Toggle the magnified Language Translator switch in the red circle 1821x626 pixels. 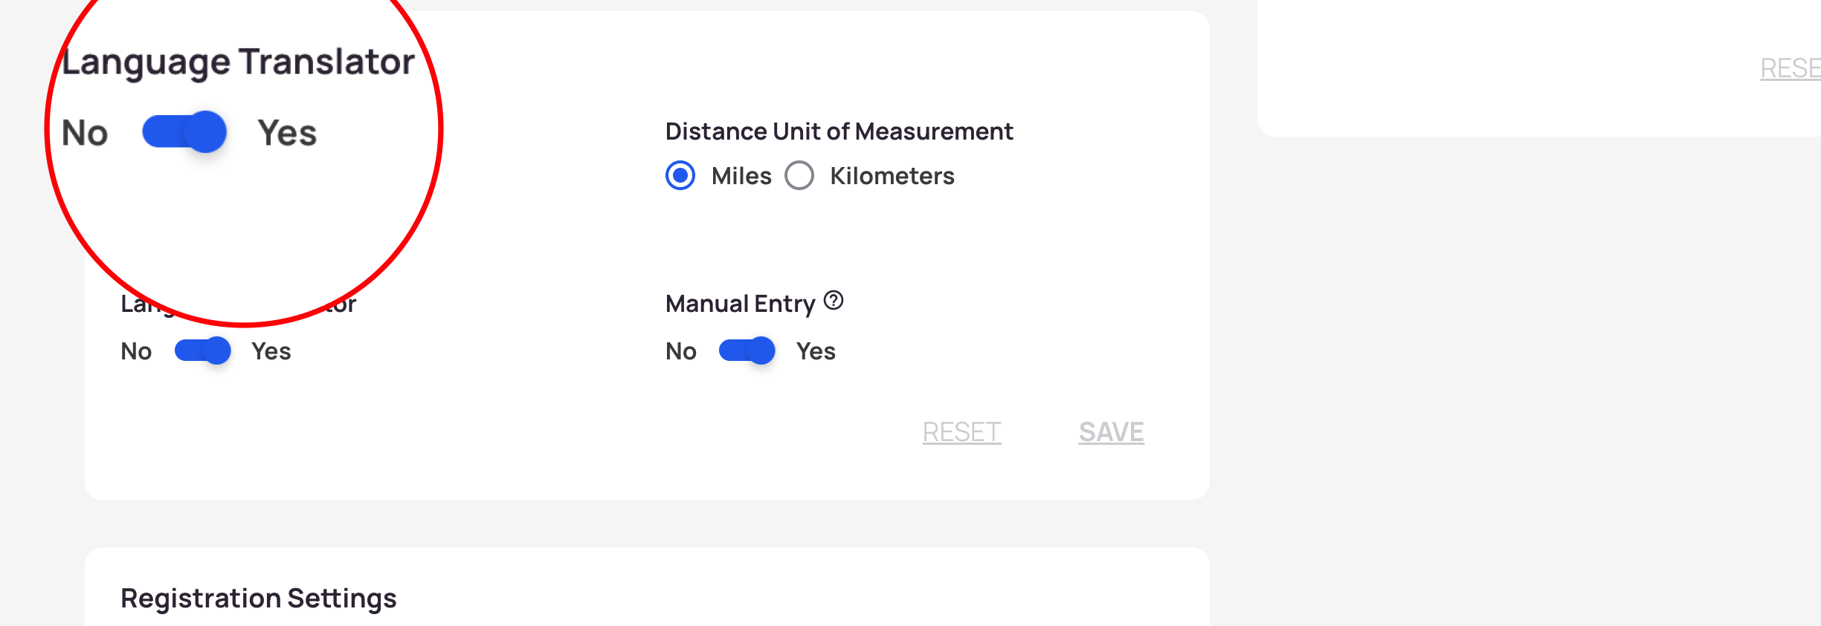184,132
